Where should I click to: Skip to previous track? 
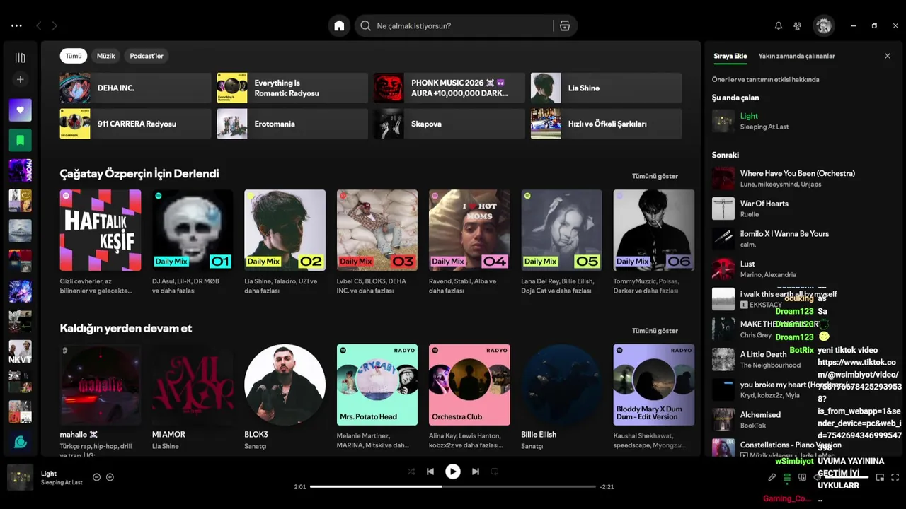click(430, 472)
